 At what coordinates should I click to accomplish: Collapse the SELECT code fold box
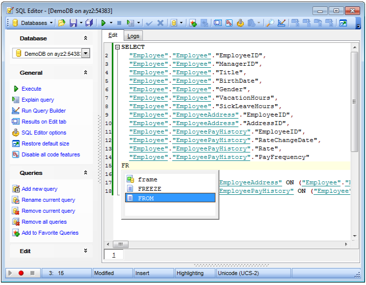pyautogui.click(x=117, y=47)
